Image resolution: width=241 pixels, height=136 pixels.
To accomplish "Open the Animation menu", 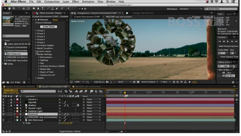I will 88,2.
